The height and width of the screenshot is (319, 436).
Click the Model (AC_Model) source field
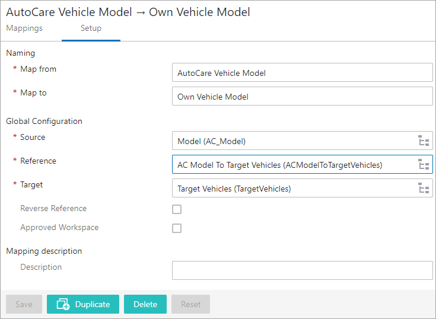click(x=295, y=141)
